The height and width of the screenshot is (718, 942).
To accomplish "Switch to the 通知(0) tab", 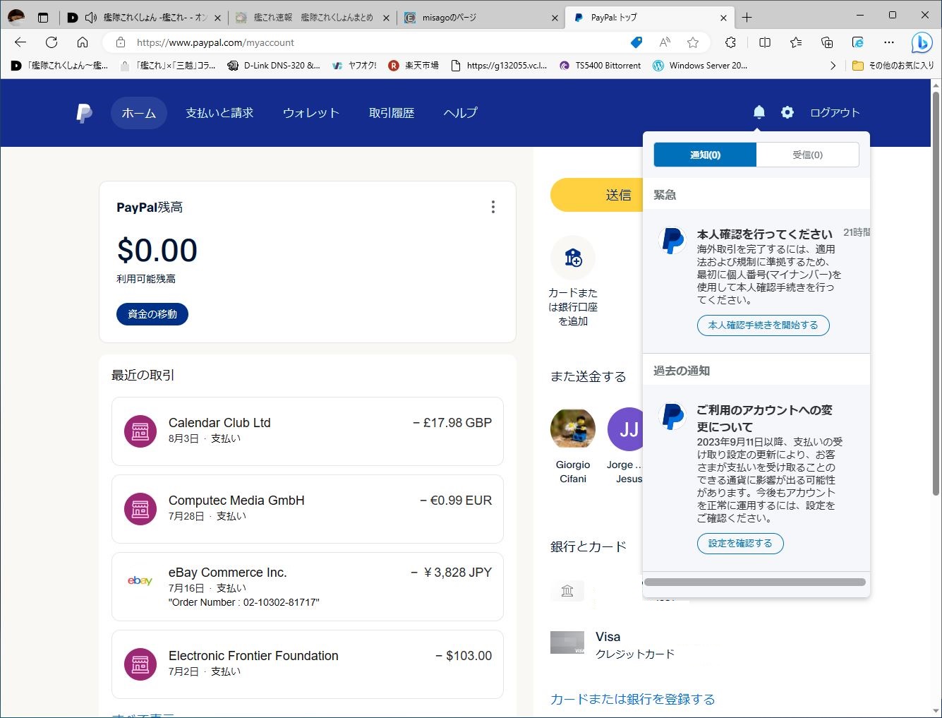I will point(705,155).
